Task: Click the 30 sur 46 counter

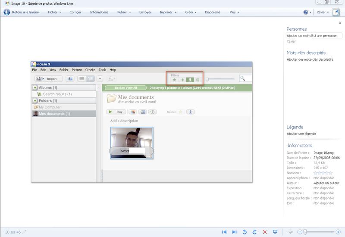Action: click(13, 232)
